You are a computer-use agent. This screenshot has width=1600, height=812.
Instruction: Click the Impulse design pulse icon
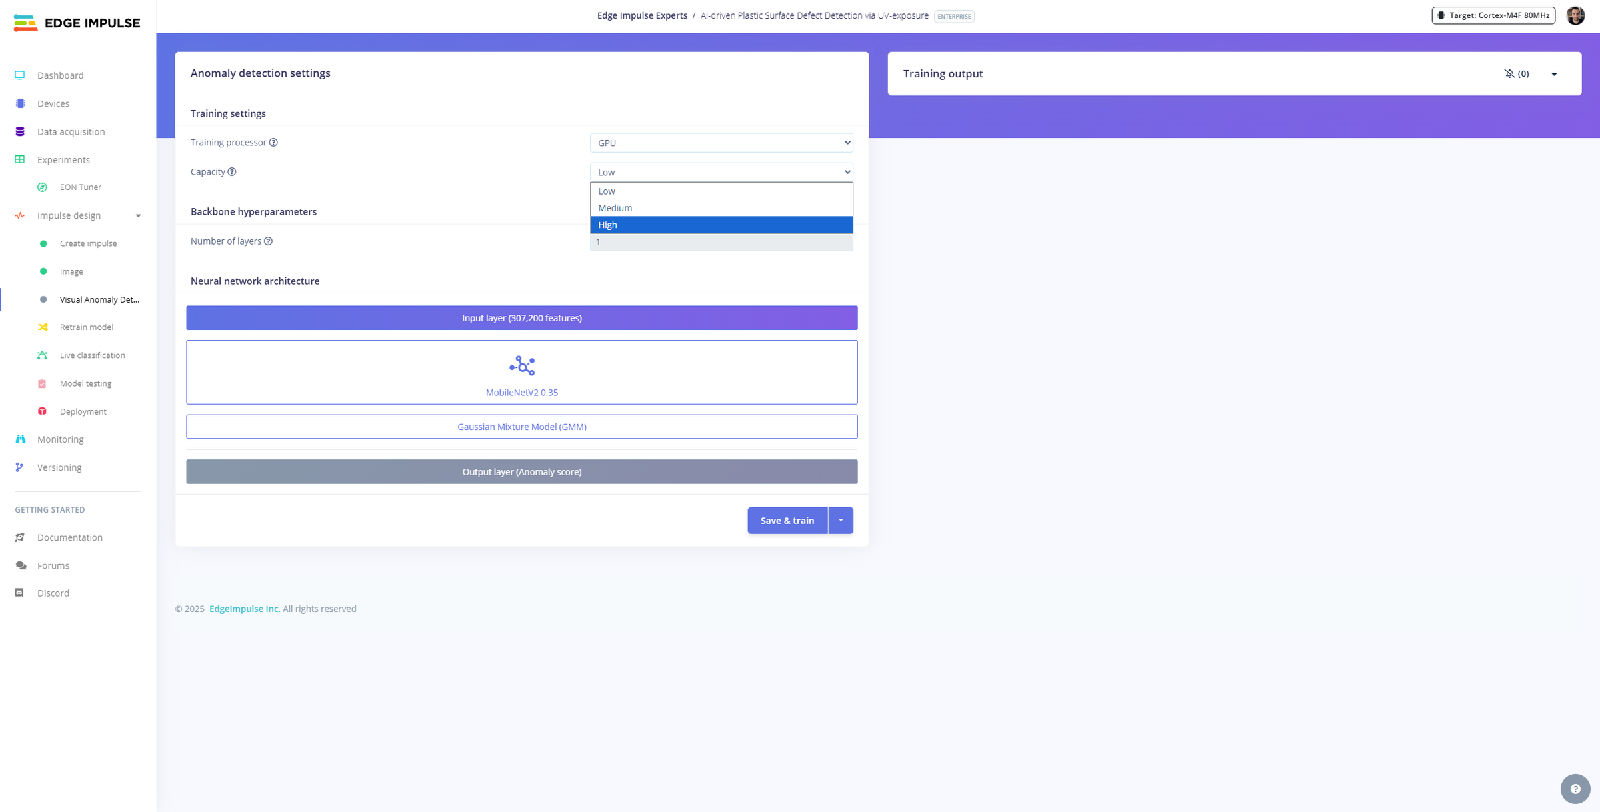point(20,215)
